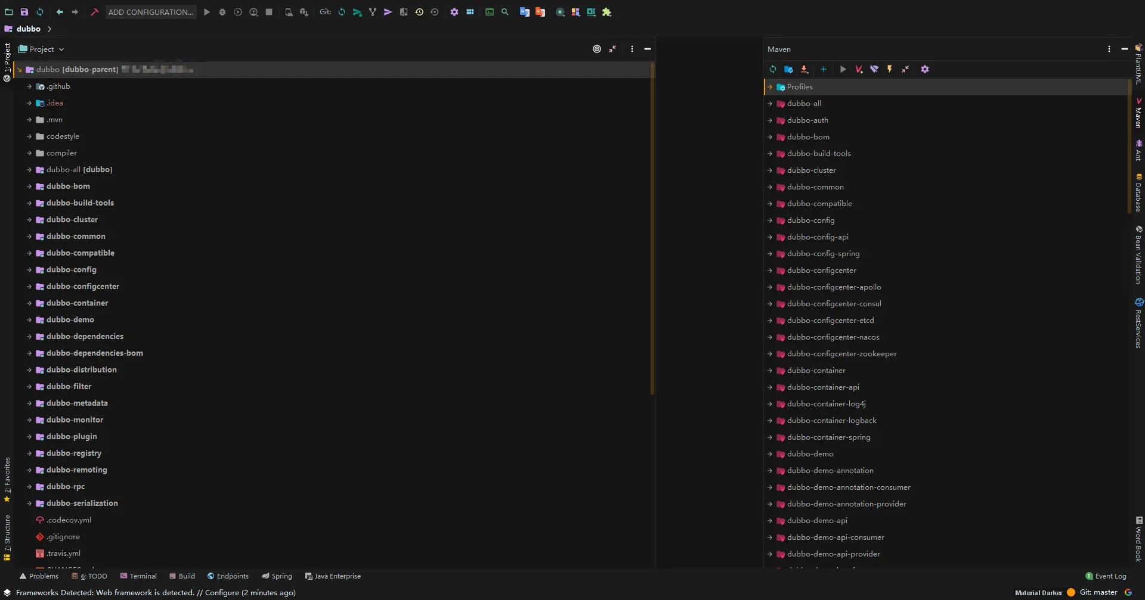Toggle skip tests mode in Maven
The width and height of the screenshot is (1145, 600).
(x=890, y=69)
